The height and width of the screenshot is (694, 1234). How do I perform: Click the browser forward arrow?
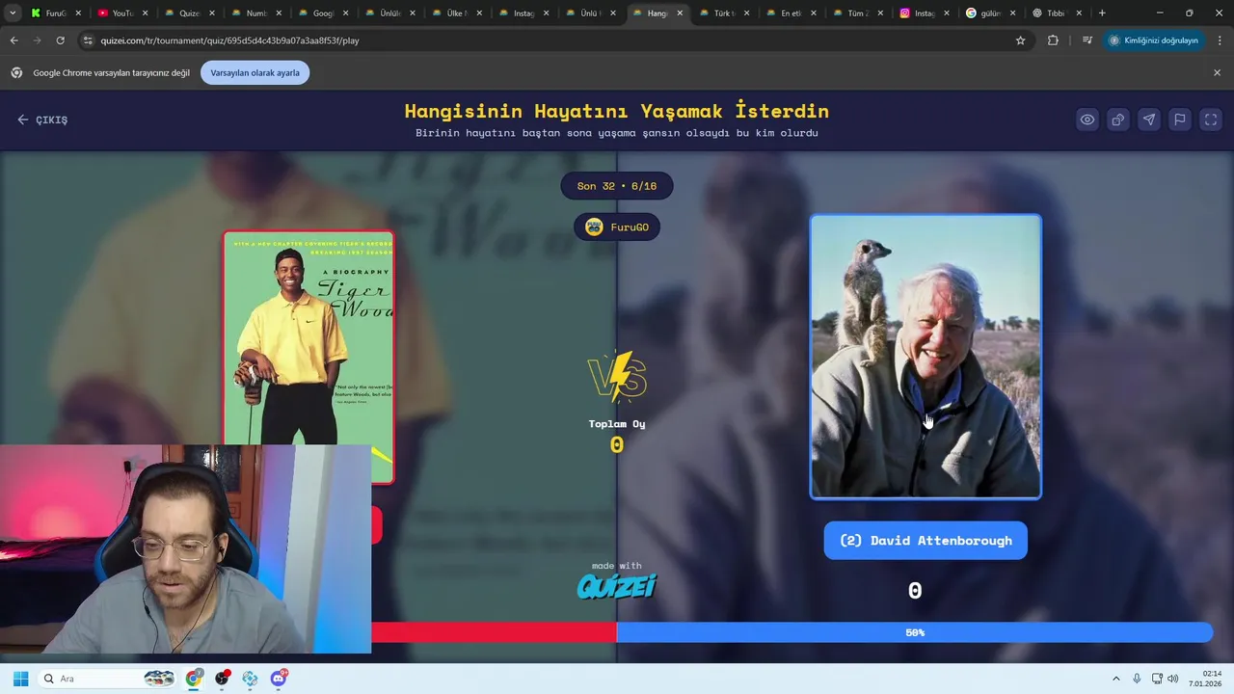pos(37,40)
